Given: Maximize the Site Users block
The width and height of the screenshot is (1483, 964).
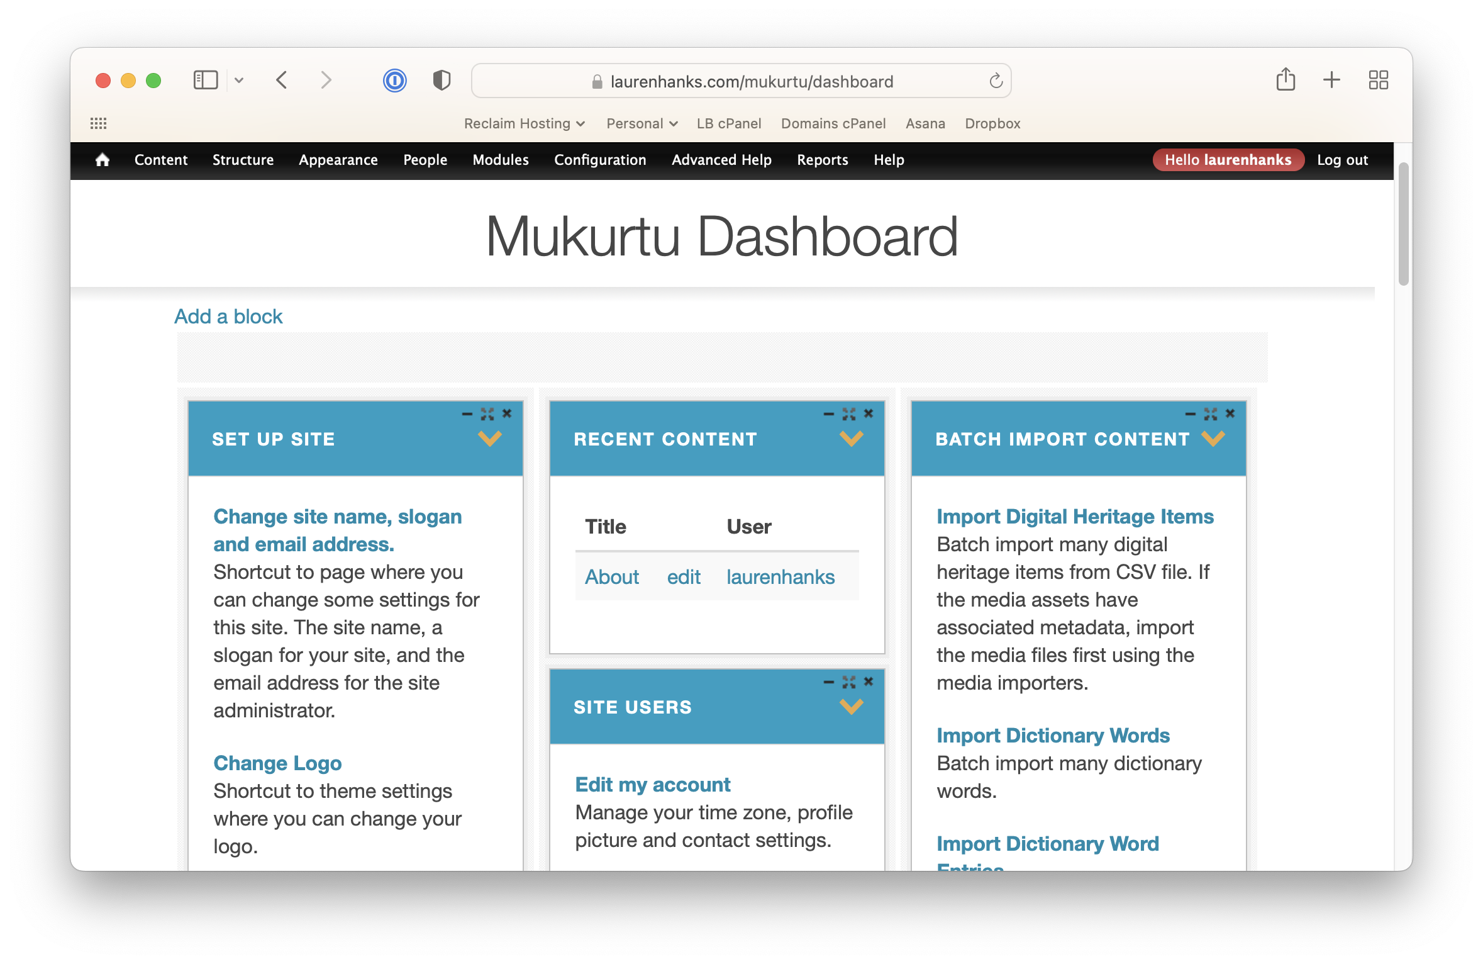Looking at the screenshot, I should point(848,682).
